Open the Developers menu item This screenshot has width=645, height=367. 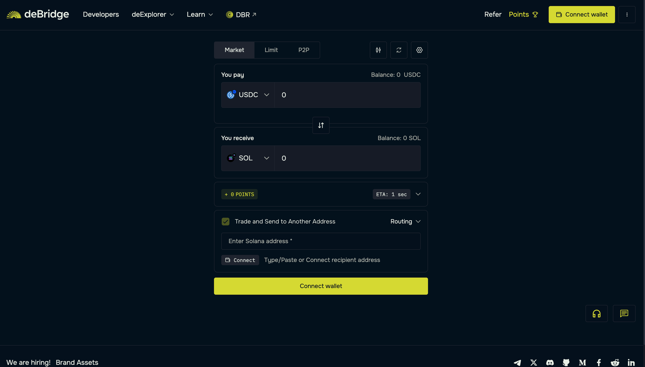coord(101,14)
